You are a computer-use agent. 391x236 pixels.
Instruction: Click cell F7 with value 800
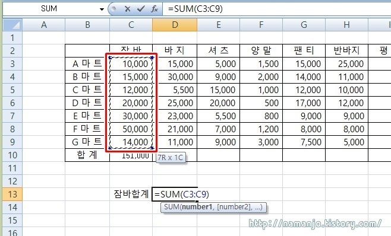click(x=261, y=116)
